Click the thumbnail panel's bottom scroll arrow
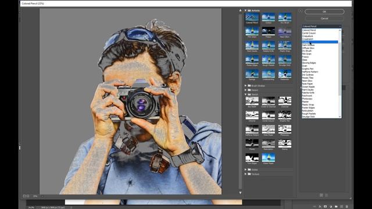 240,193
